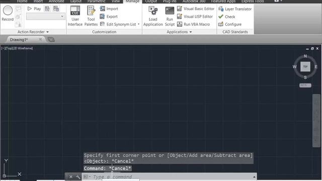Run the CAD Standards Check
322x181 pixels.
click(227, 17)
